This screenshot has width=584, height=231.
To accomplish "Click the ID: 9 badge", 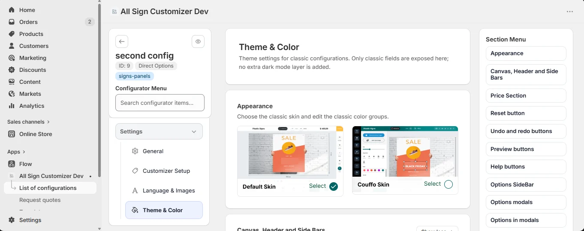I will pos(124,66).
